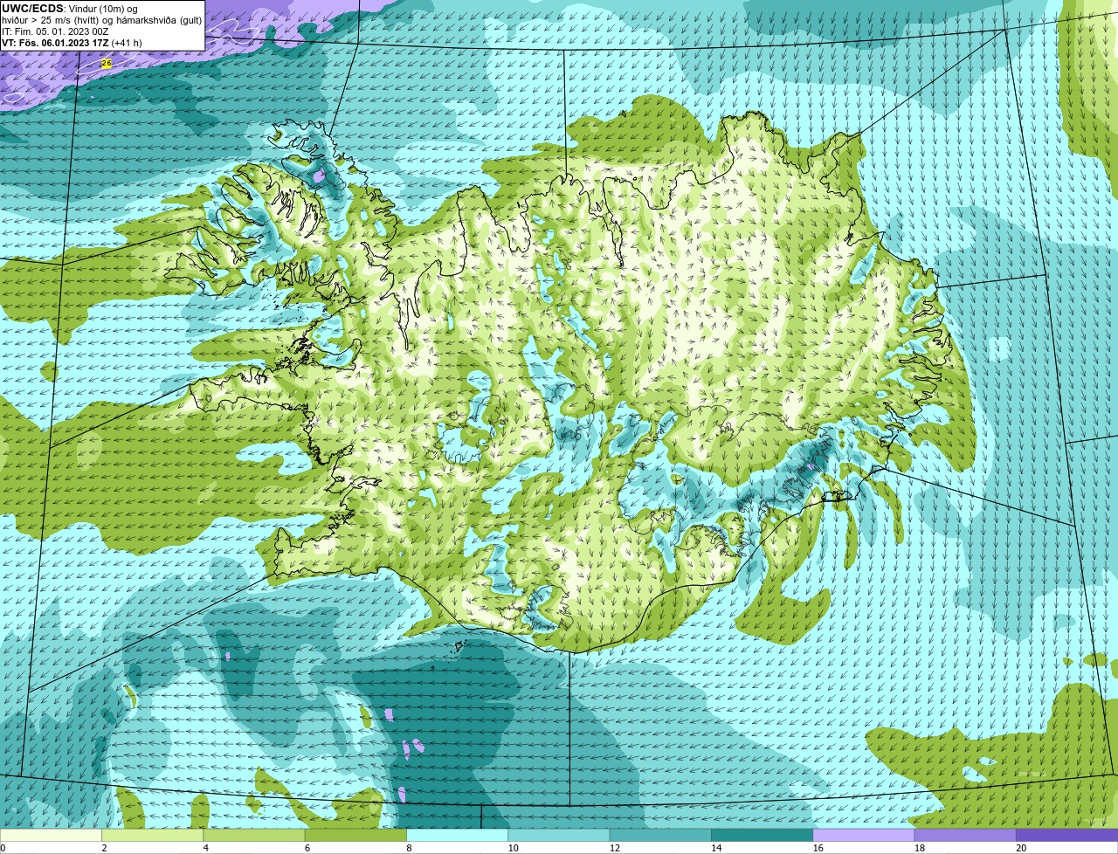
Task: Click the "hviður > 25 m/s (hvítt)" legend text
Action: click(52, 20)
